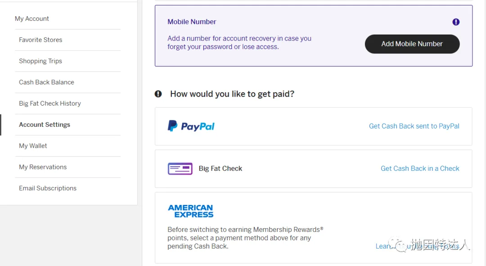The width and height of the screenshot is (486, 266).
Task: Open the Shopping Trips page
Action: click(40, 61)
